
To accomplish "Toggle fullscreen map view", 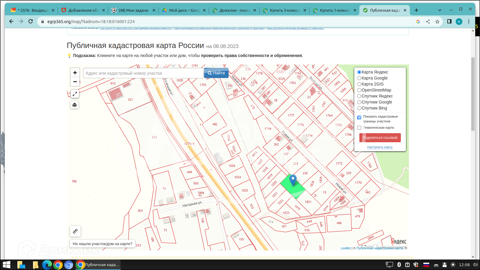I will [75, 94].
